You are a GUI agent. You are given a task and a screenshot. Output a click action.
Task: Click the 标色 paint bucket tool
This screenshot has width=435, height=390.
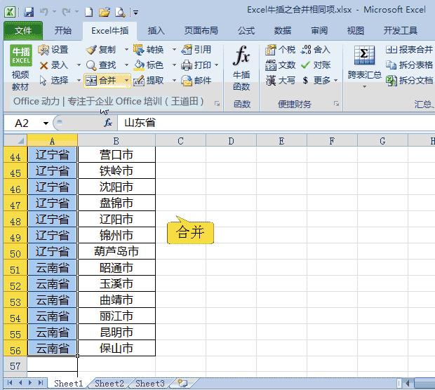(149, 65)
